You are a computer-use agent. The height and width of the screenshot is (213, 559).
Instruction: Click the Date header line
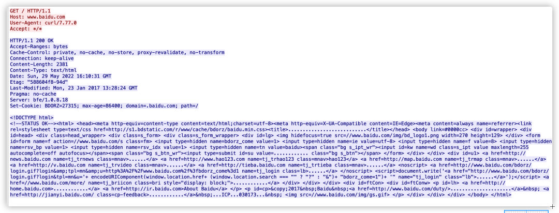(61, 76)
